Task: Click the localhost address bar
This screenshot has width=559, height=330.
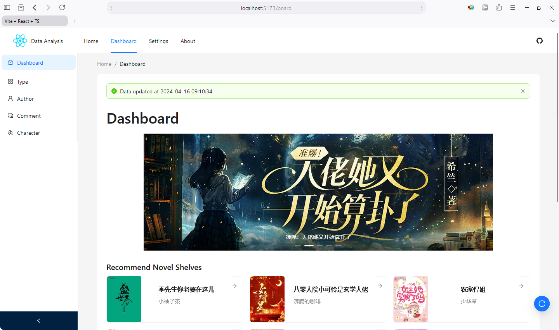Action: (x=266, y=8)
